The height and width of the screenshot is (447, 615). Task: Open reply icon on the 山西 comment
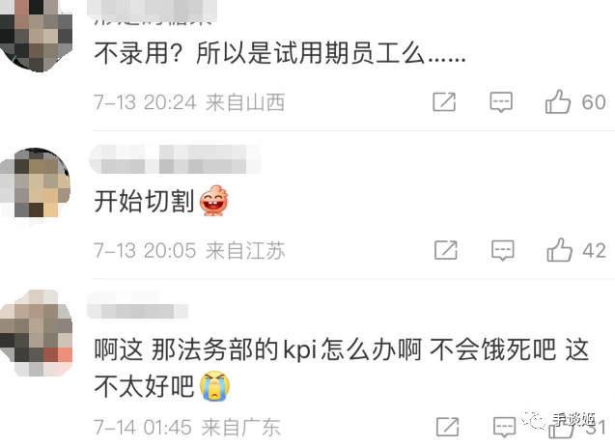(x=501, y=102)
